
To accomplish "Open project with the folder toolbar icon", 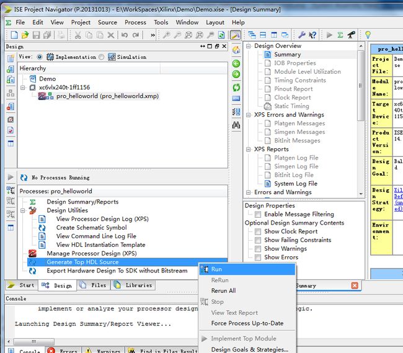I will [x=25, y=35].
